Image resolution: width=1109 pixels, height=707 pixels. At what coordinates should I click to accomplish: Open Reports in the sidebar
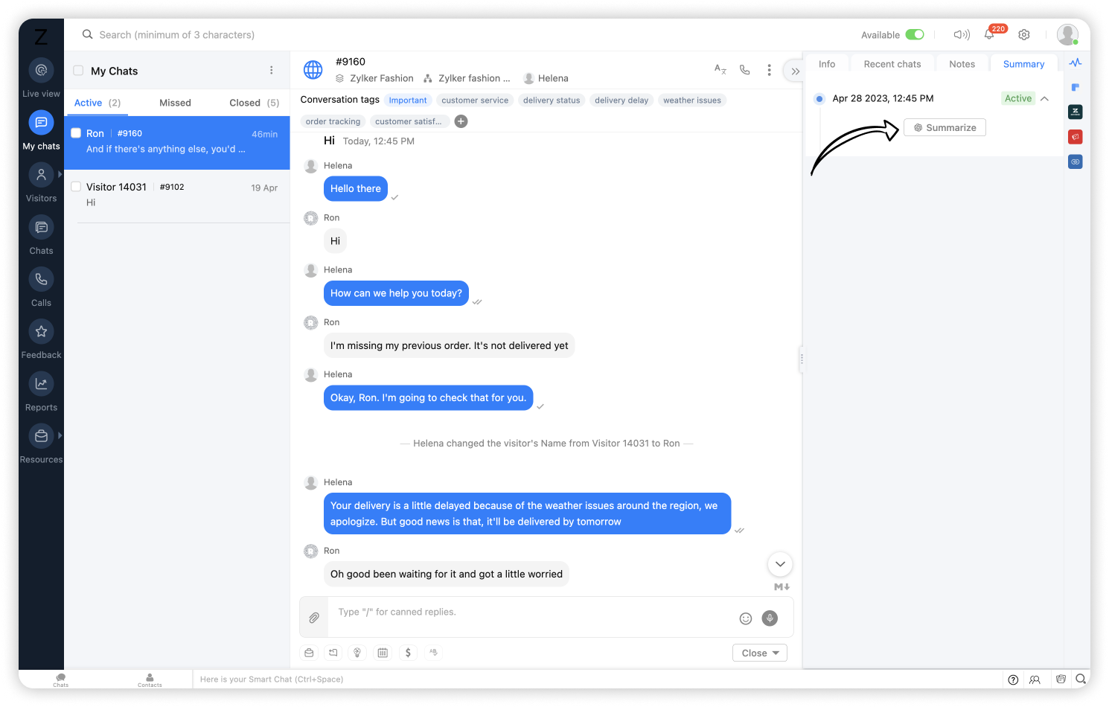click(41, 392)
